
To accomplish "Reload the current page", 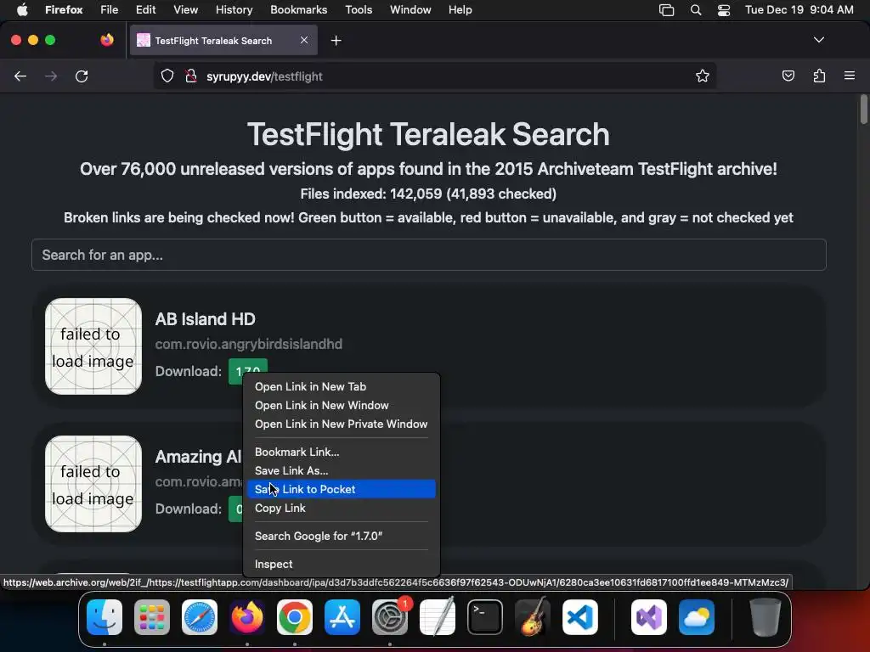I will (82, 76).
